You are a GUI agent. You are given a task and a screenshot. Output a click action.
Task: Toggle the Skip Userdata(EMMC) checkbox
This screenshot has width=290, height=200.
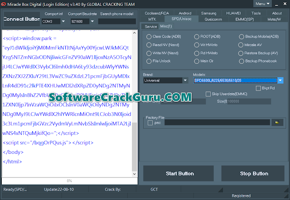point(208,94)
